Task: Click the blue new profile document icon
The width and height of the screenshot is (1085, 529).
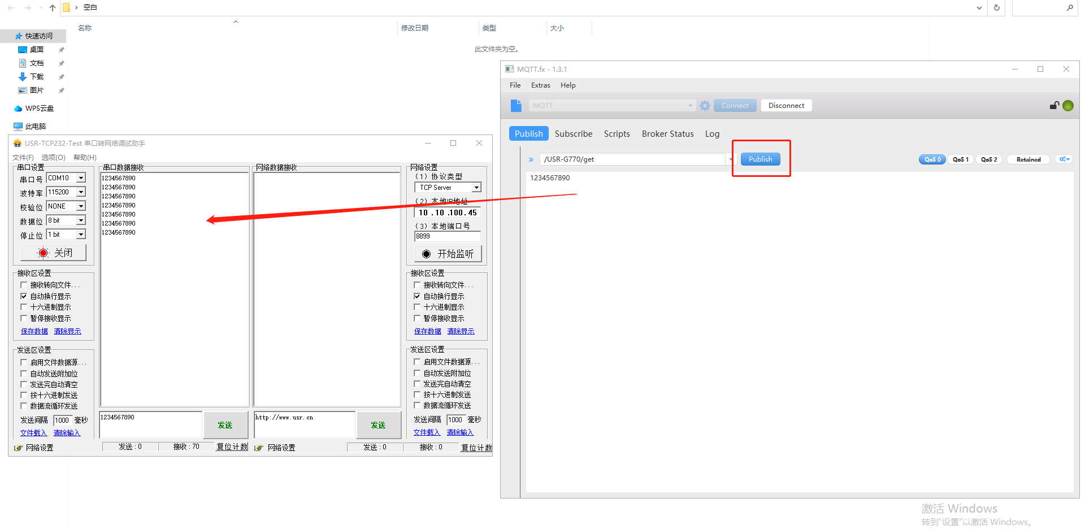Action: coord(516,106)
